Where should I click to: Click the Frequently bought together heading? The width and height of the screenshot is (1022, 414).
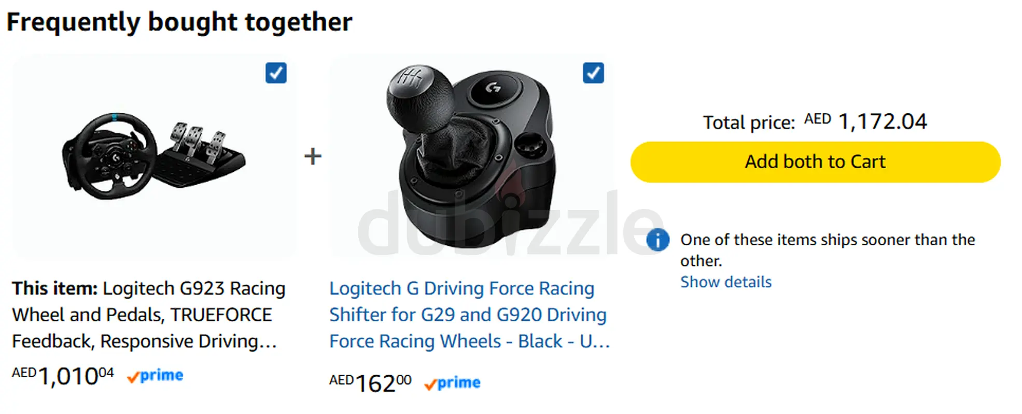179,22
